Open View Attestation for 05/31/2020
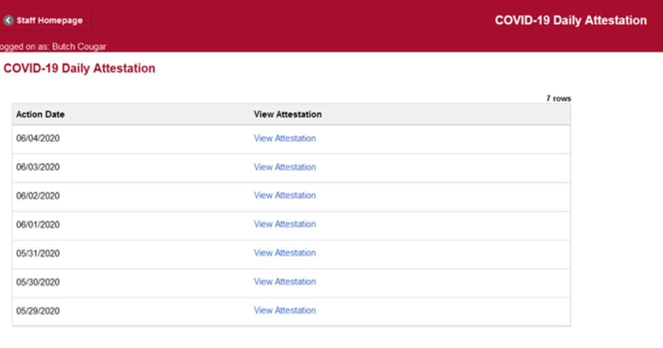 click(x=284, y=253)
